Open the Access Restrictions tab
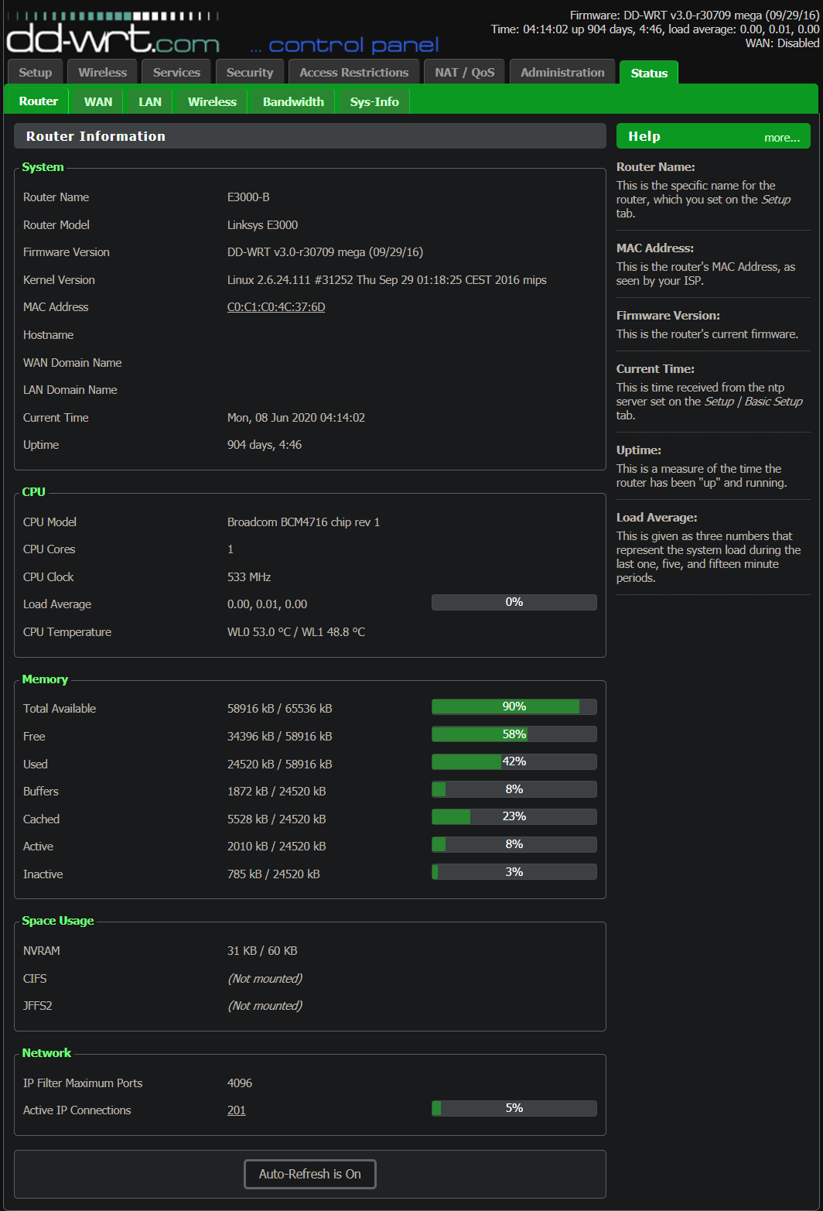The image size is (823, 1211). (x=353, y=71)
